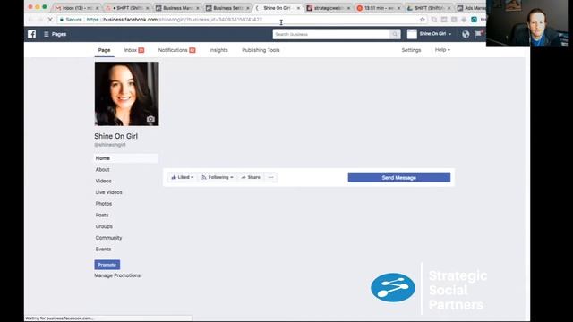Click the search magnifier button
573x322 pixels.
click(395, 34)
